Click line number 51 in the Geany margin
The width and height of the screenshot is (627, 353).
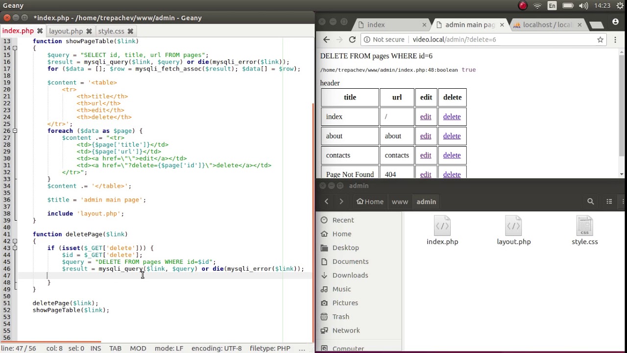[7, 303]
